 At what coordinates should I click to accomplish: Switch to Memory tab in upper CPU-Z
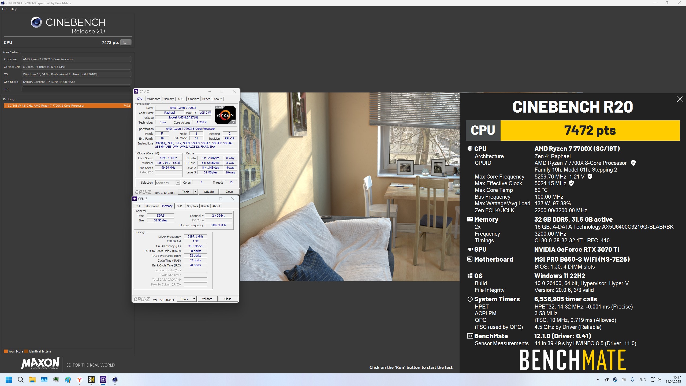tap(169, 99)
